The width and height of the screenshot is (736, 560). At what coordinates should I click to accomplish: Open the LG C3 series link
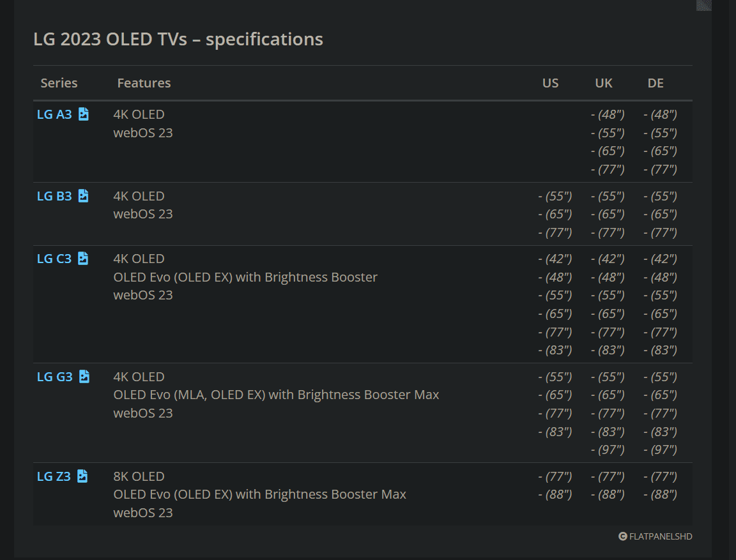54,259
